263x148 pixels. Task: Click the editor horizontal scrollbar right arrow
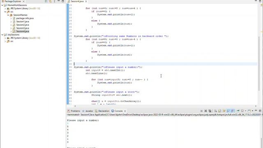(x=256, y=106)
